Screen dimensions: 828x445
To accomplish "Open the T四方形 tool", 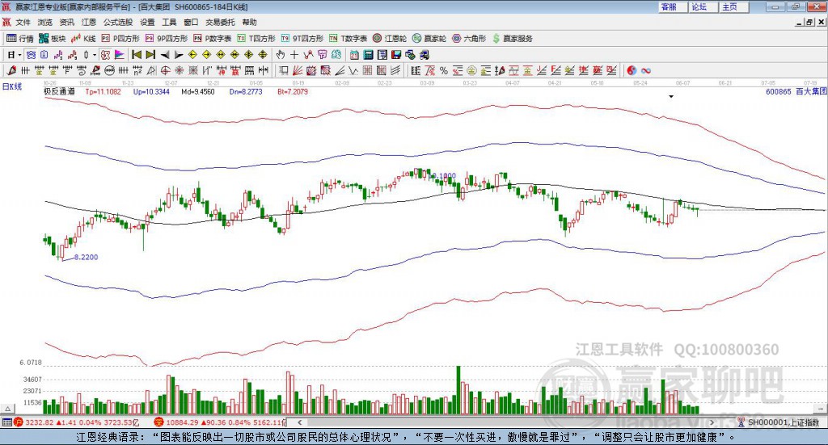I will point(256,39).
